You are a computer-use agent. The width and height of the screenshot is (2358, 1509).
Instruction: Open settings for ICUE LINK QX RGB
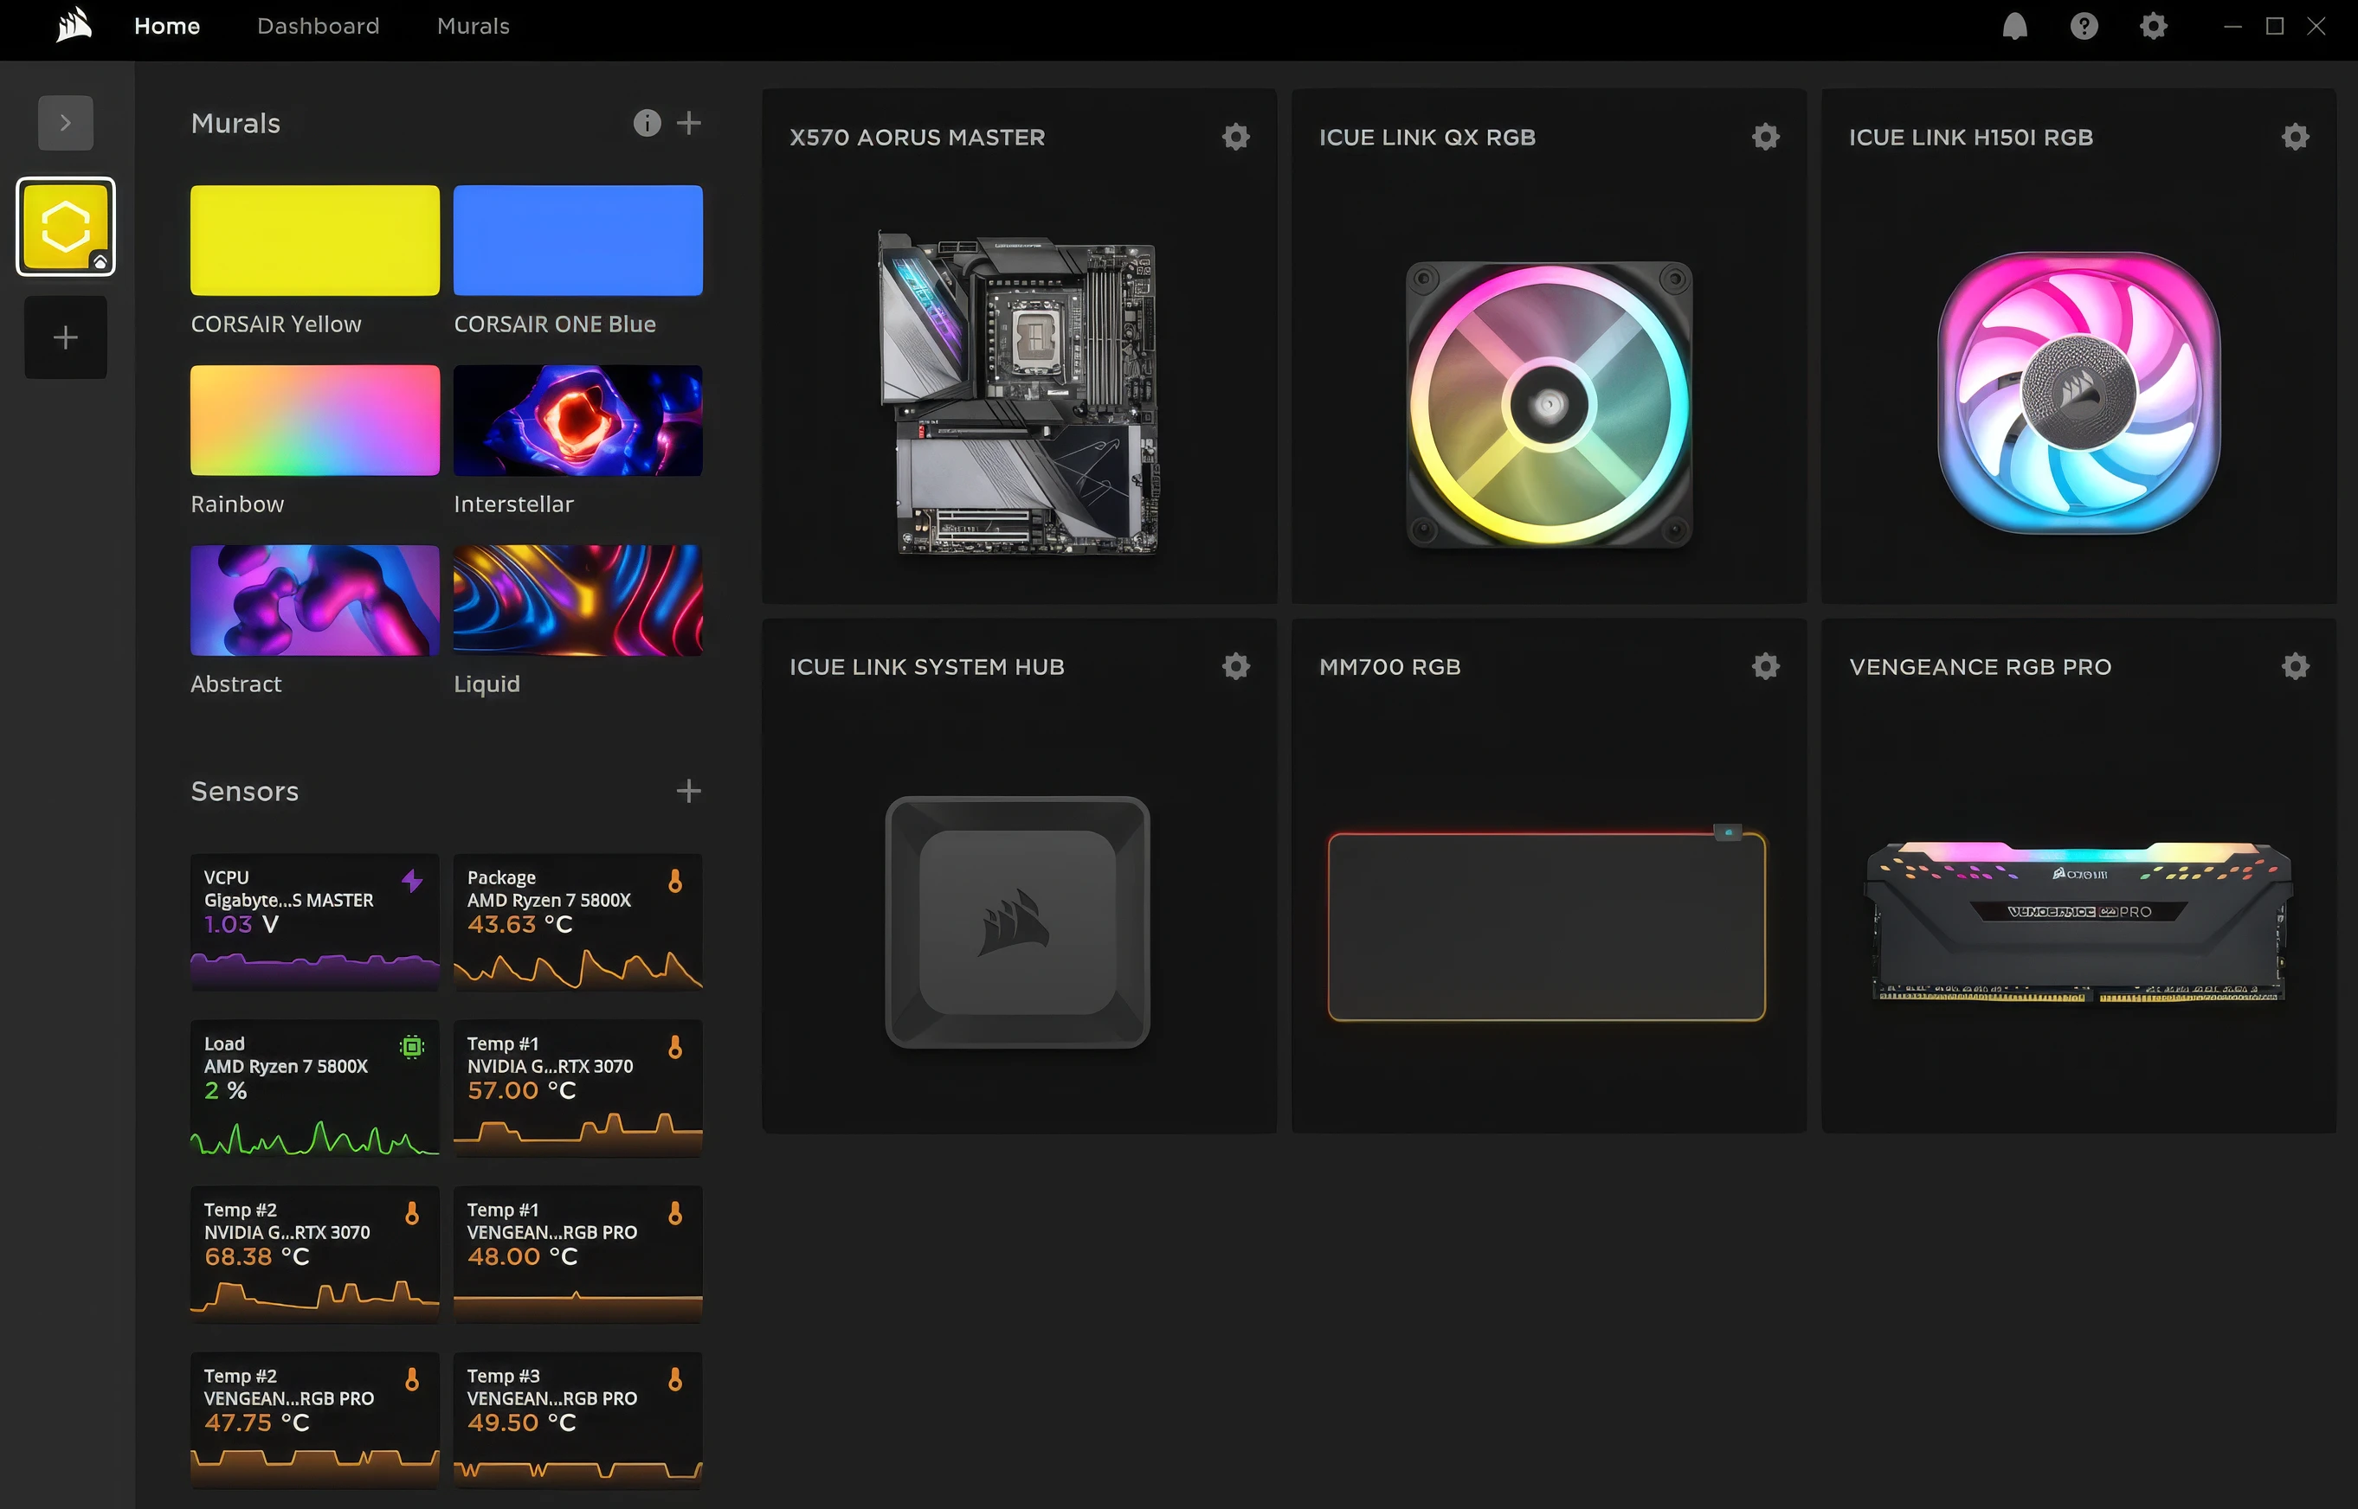[x=1764, y=138]
